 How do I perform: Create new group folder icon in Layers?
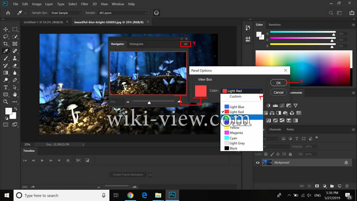point(332,186)
